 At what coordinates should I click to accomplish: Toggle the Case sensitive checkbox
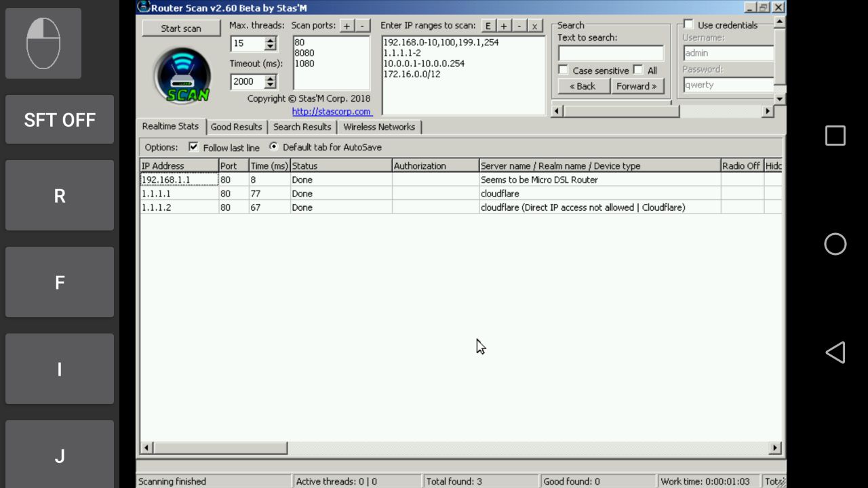(563, 70)
